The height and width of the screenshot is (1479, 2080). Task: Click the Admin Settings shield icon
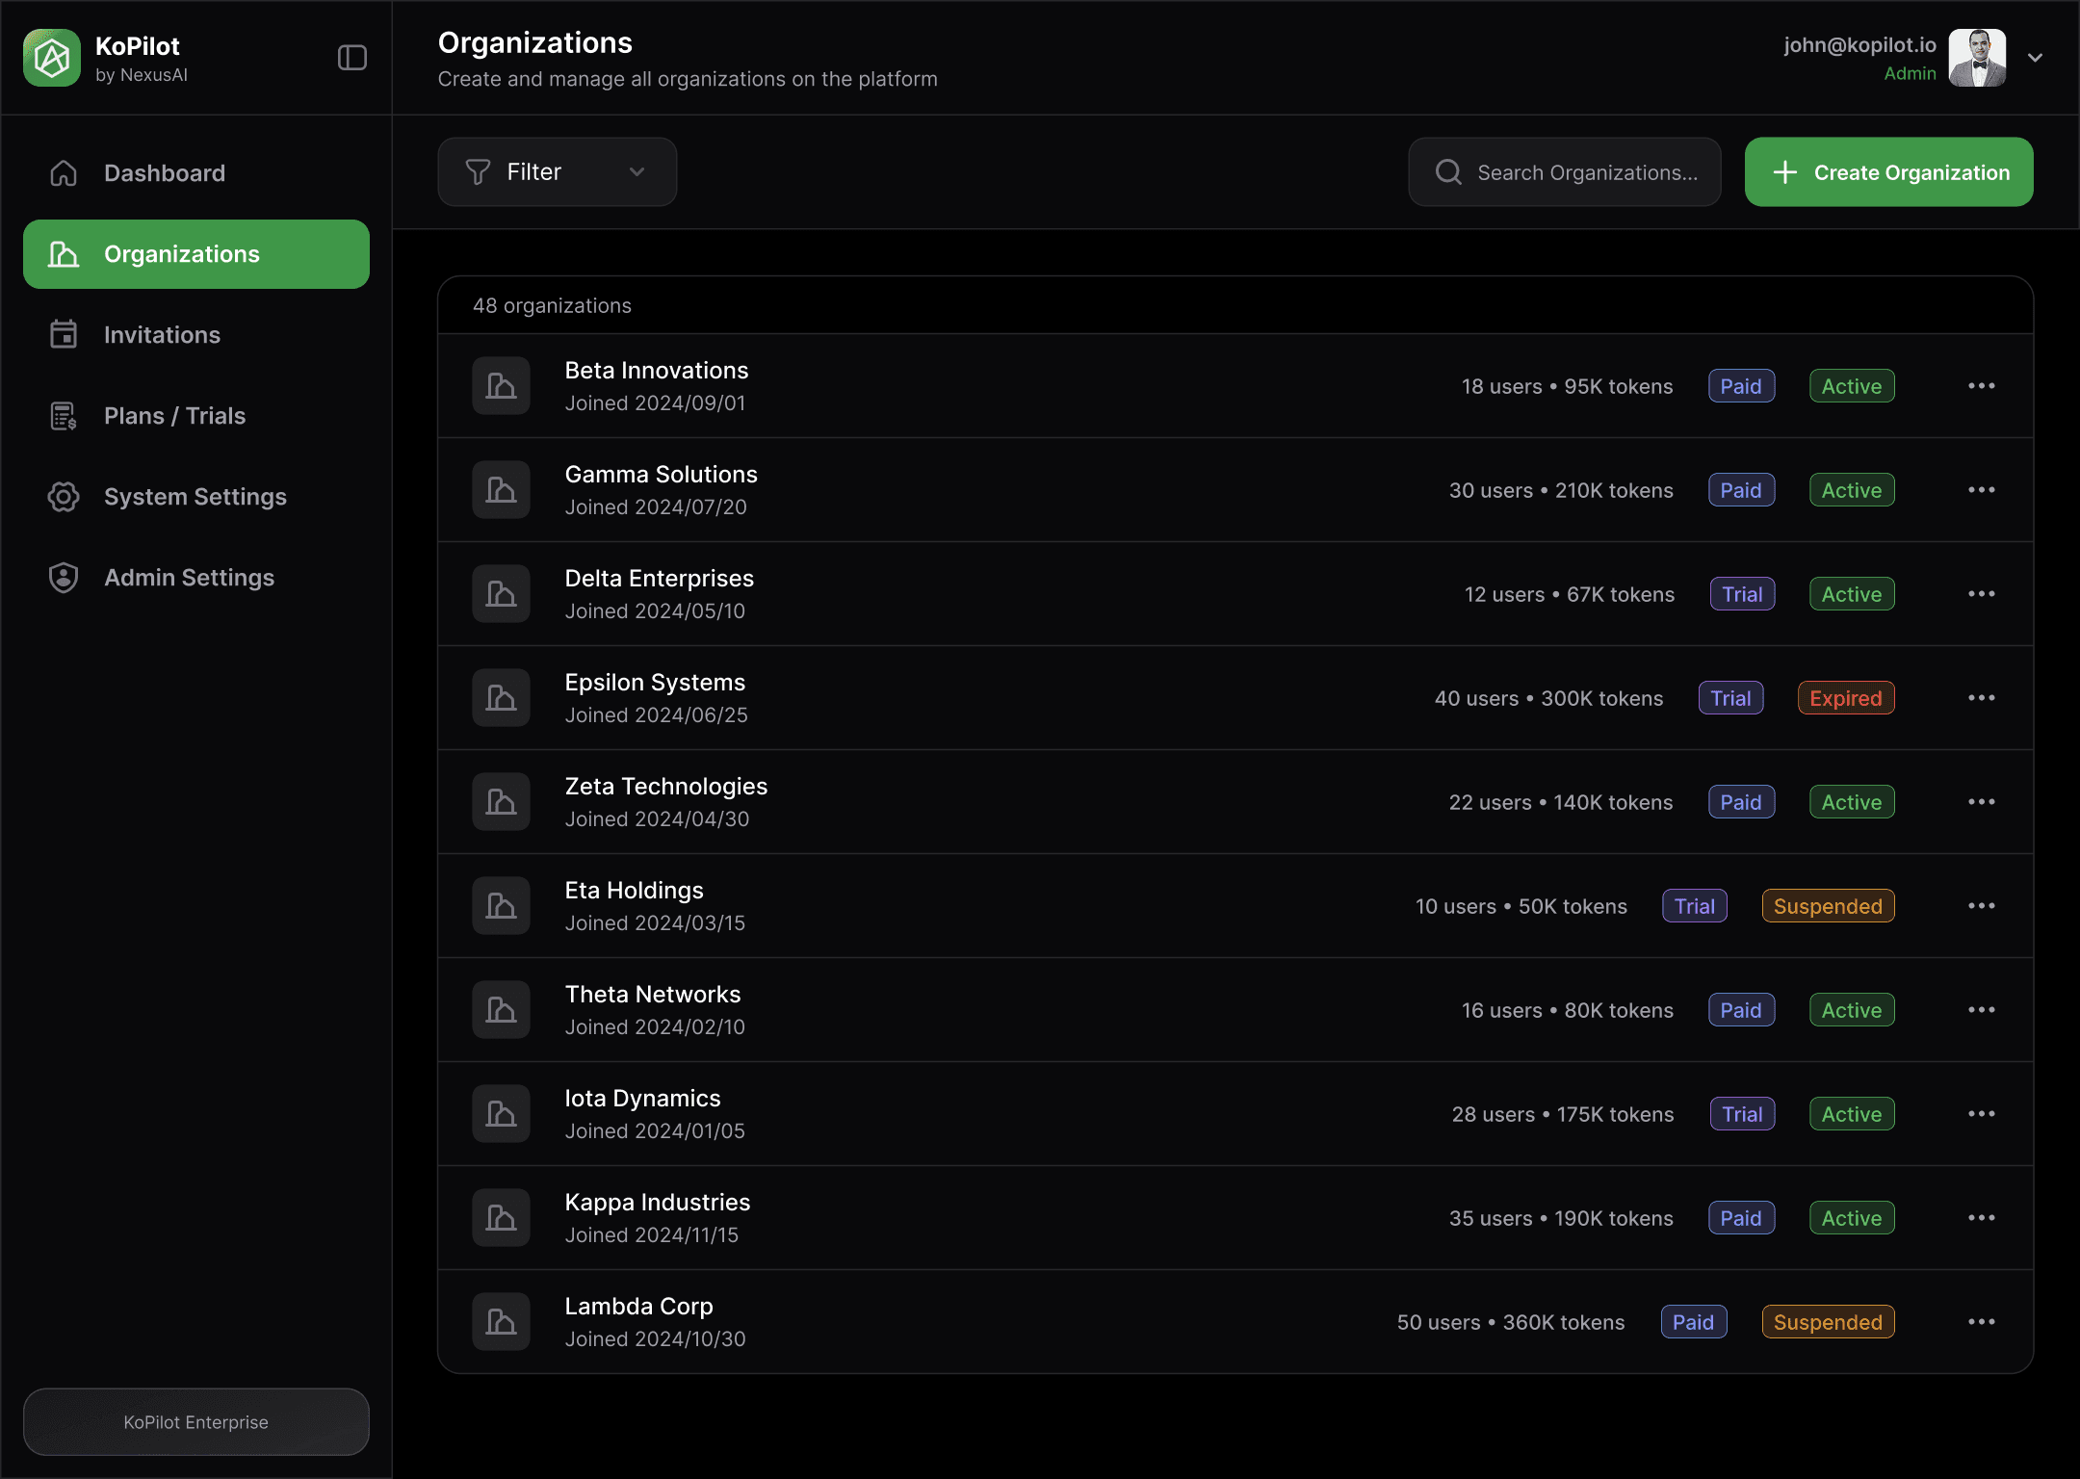click(x=64, y=578)
